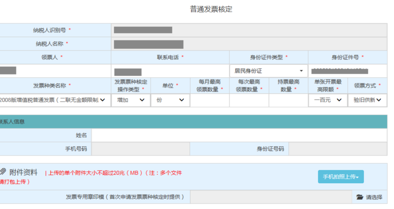The image size is (394, 209).
Task: Expand the 份 unit dropdown
Action: pyautogui.click(x=170, y=100)
